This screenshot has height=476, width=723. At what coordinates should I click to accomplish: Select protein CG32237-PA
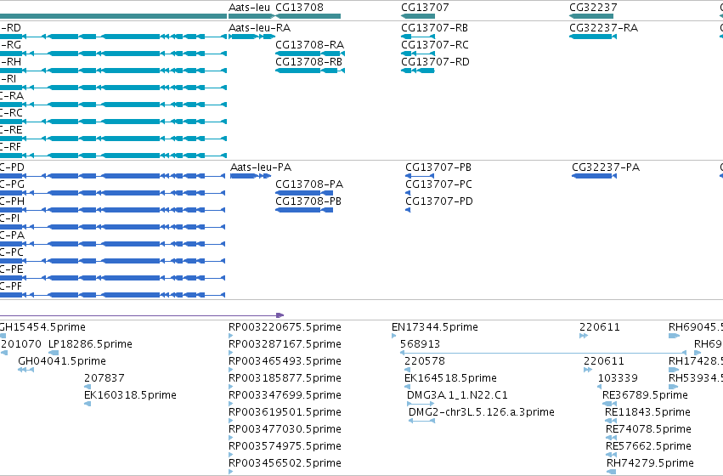coord(594,176)
